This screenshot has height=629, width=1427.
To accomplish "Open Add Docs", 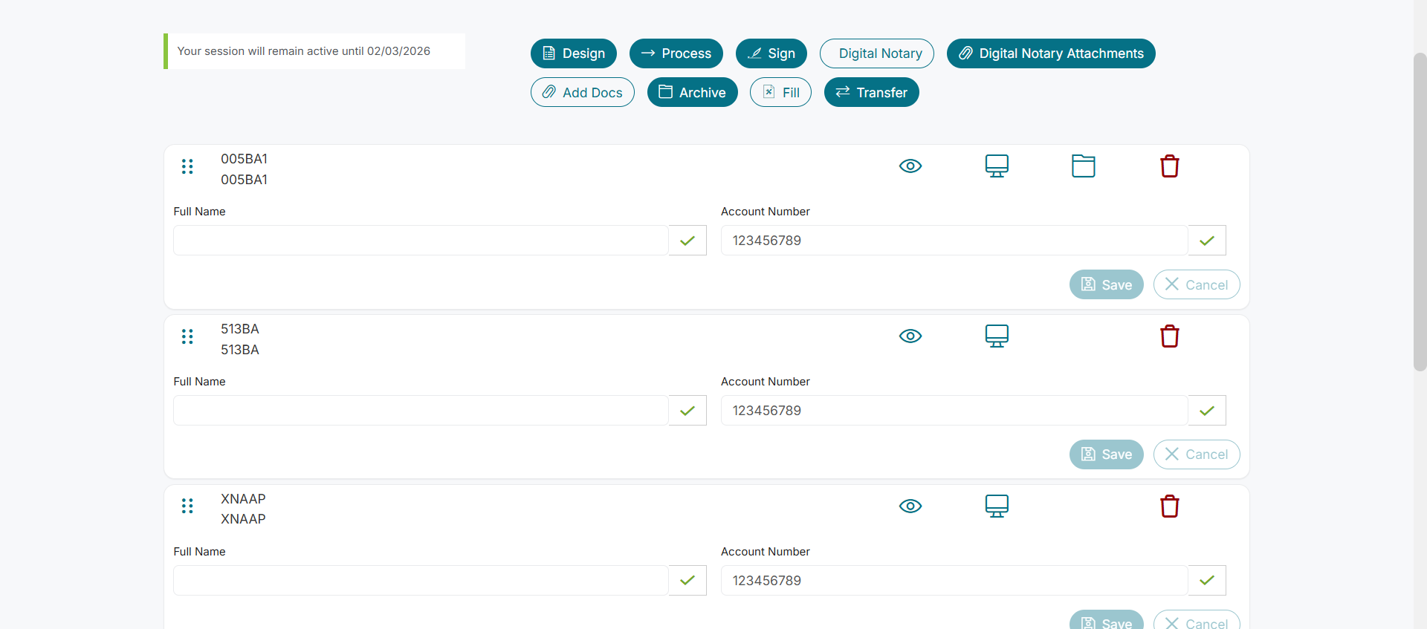I will click(x=582, y=93).
